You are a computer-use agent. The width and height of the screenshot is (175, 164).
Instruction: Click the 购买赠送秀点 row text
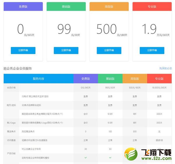(x=28, y=131)
